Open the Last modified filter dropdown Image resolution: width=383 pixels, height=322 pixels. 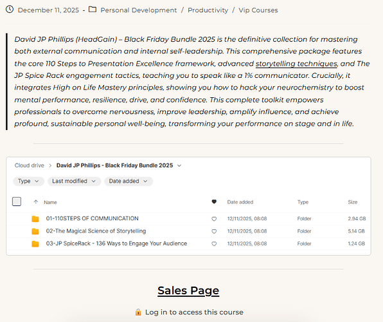click(74, 181)
